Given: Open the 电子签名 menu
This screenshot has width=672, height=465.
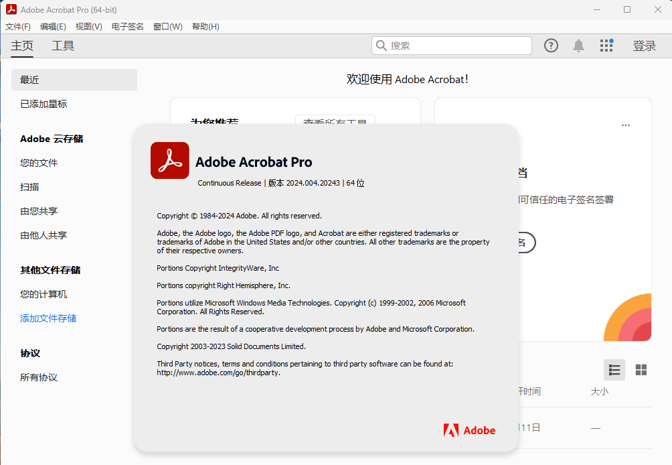Looking at the screenshot, I should pyautogui.click(x=128, y=27).
